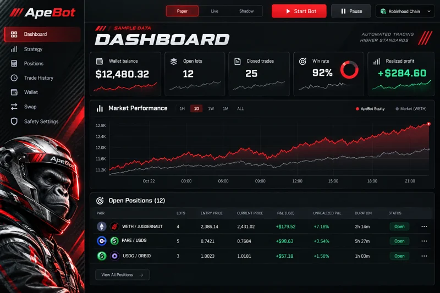Click the ApeBot logo

[x=43, y=12]
